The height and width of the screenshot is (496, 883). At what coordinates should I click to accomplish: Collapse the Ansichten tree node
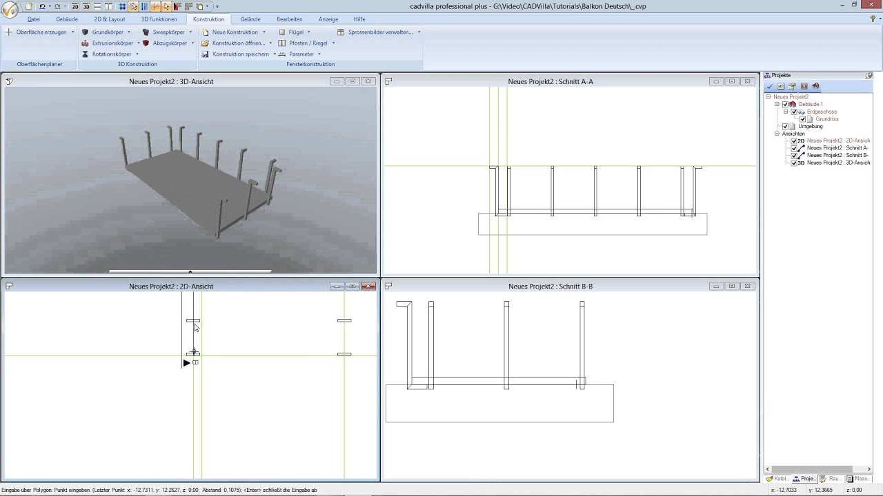coord(777,134)
